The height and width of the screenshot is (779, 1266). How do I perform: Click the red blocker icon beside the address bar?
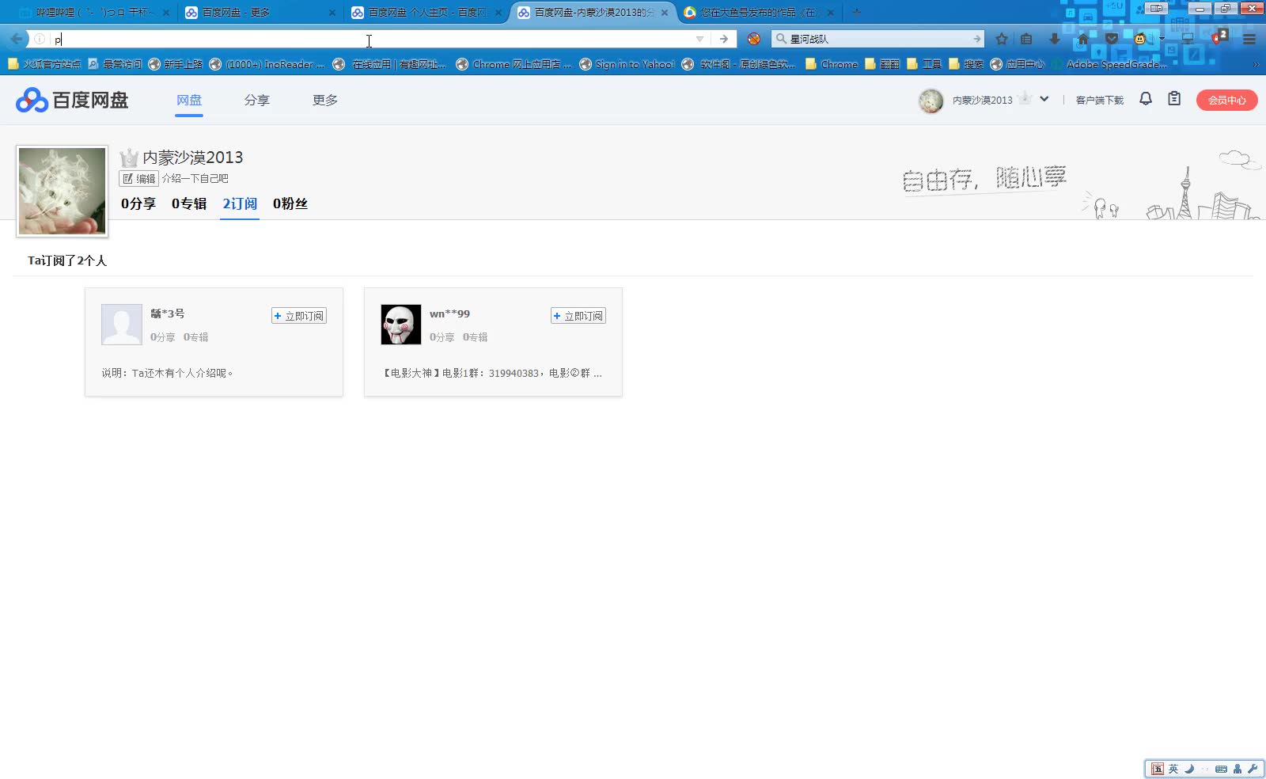click(754, 39)
